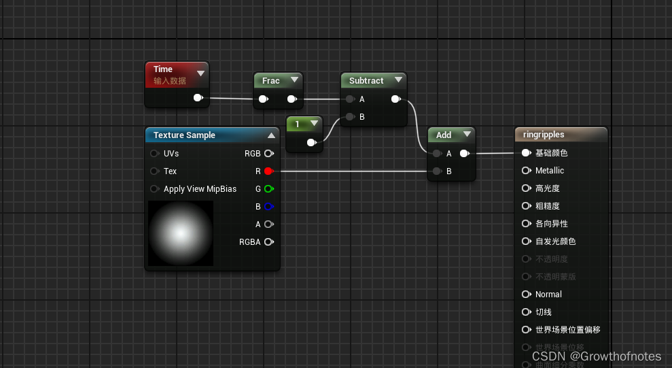Viewport: 672px width, 368px height.
Task: Click the Frac node input pin
Action: pyautogui.click(x=263, y=99)
